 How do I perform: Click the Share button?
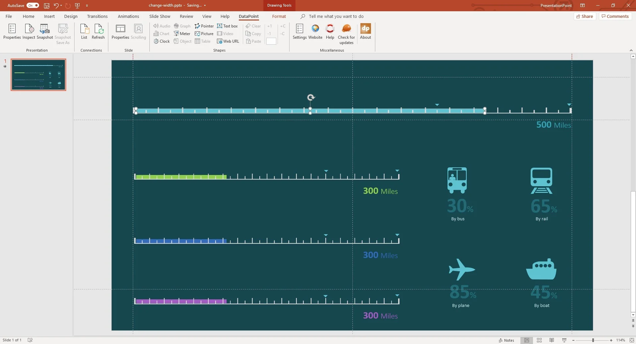(585, 17)
